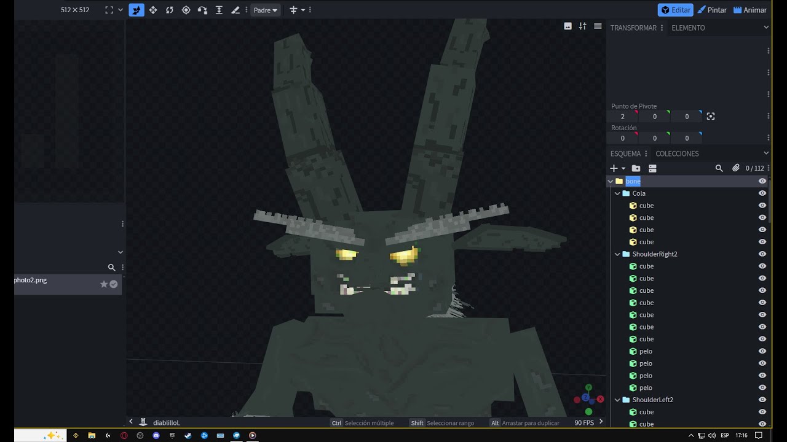The width and height of the screenshot is (787, 442).
Task: Open the dropdown arrow beside the frame icon
Action: pyautogui.click(x=121, y=10)
